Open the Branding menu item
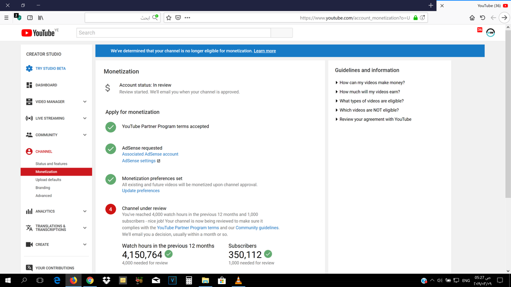 [43, 188]
